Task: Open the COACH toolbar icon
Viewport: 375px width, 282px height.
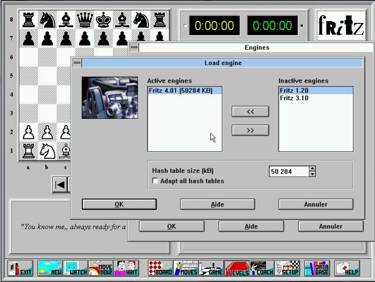Action: coord(261,268)
